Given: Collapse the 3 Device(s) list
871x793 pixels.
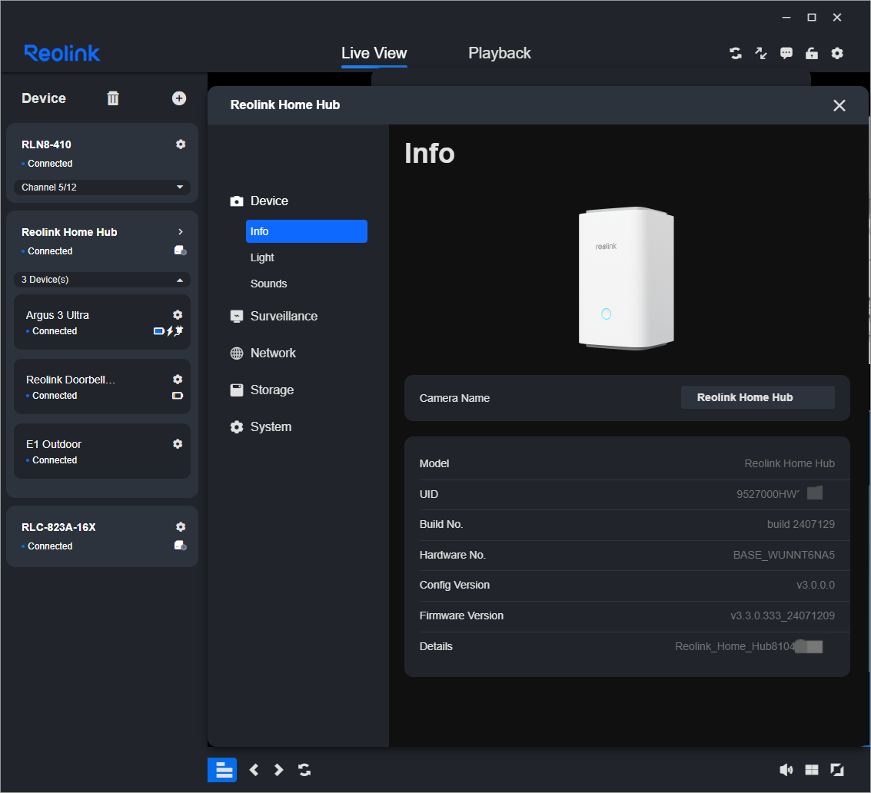Looking at the screenshot, I should click(x=102, y=280).
